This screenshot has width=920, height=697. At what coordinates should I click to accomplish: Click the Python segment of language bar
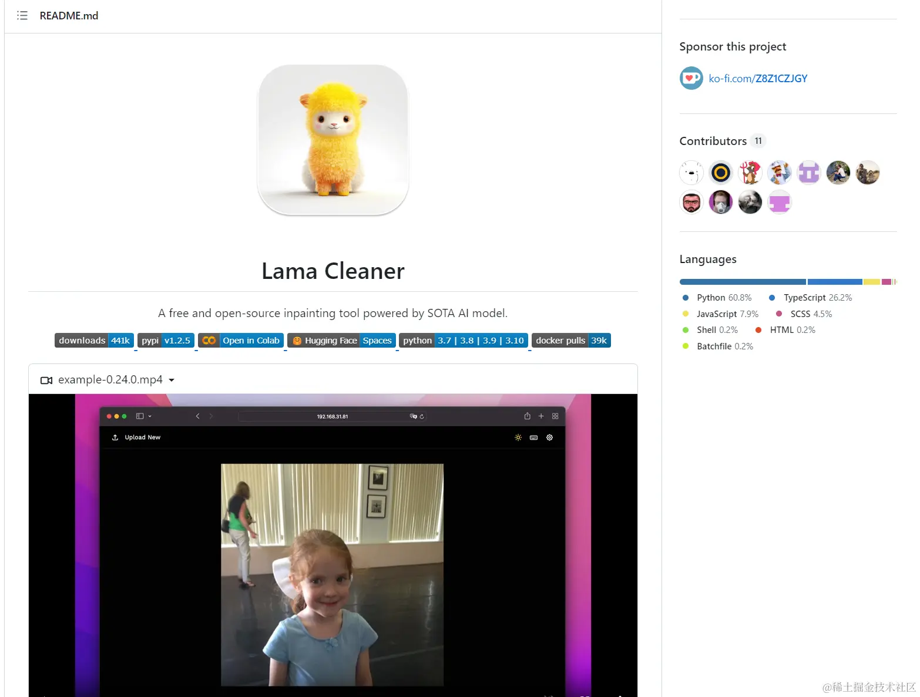click(x=743, y=282)
